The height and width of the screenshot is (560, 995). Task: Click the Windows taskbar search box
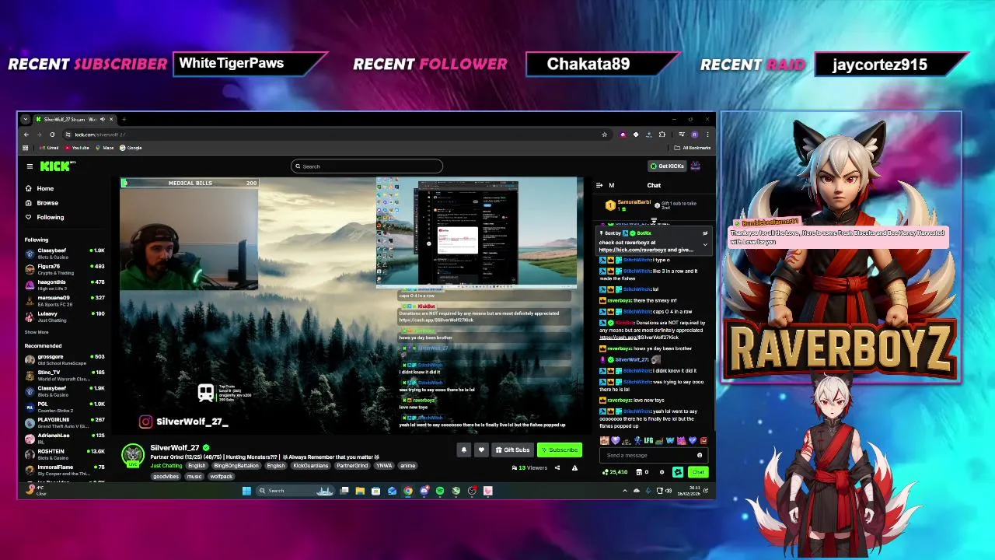point(295,491)
